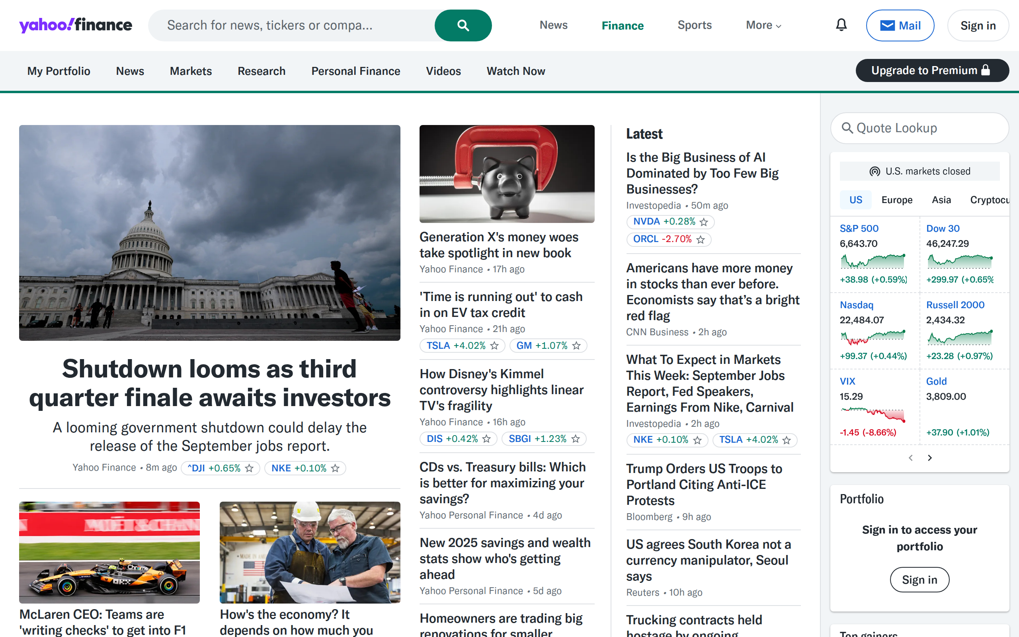Click the green search magnifier button
Image resolution: width=1019 pixels, height=637 pixels.
click(x=463, y=25)
